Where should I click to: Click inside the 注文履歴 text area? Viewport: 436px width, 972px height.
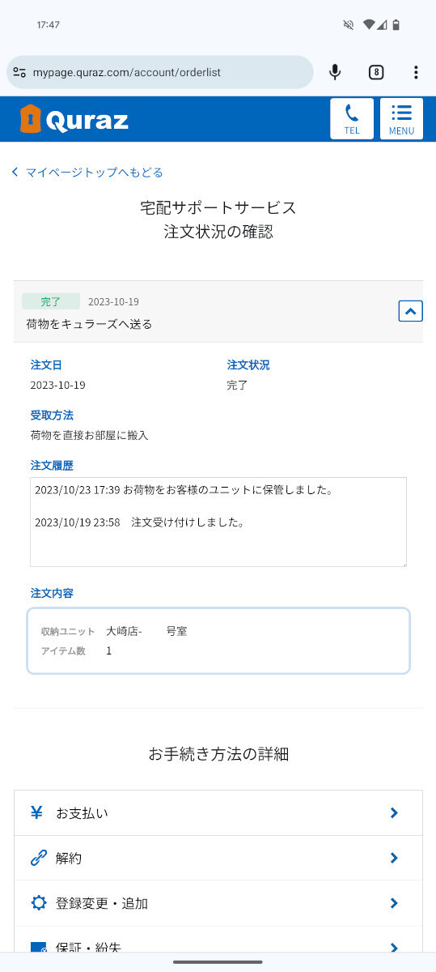[218, 522]
